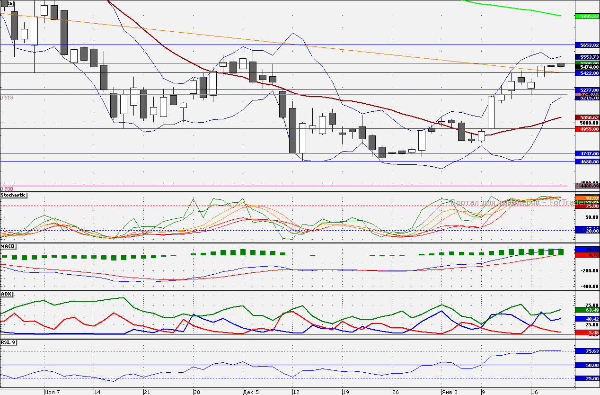
Task: Click the blue 40.42 ADX value
Action: click(587, 319)
